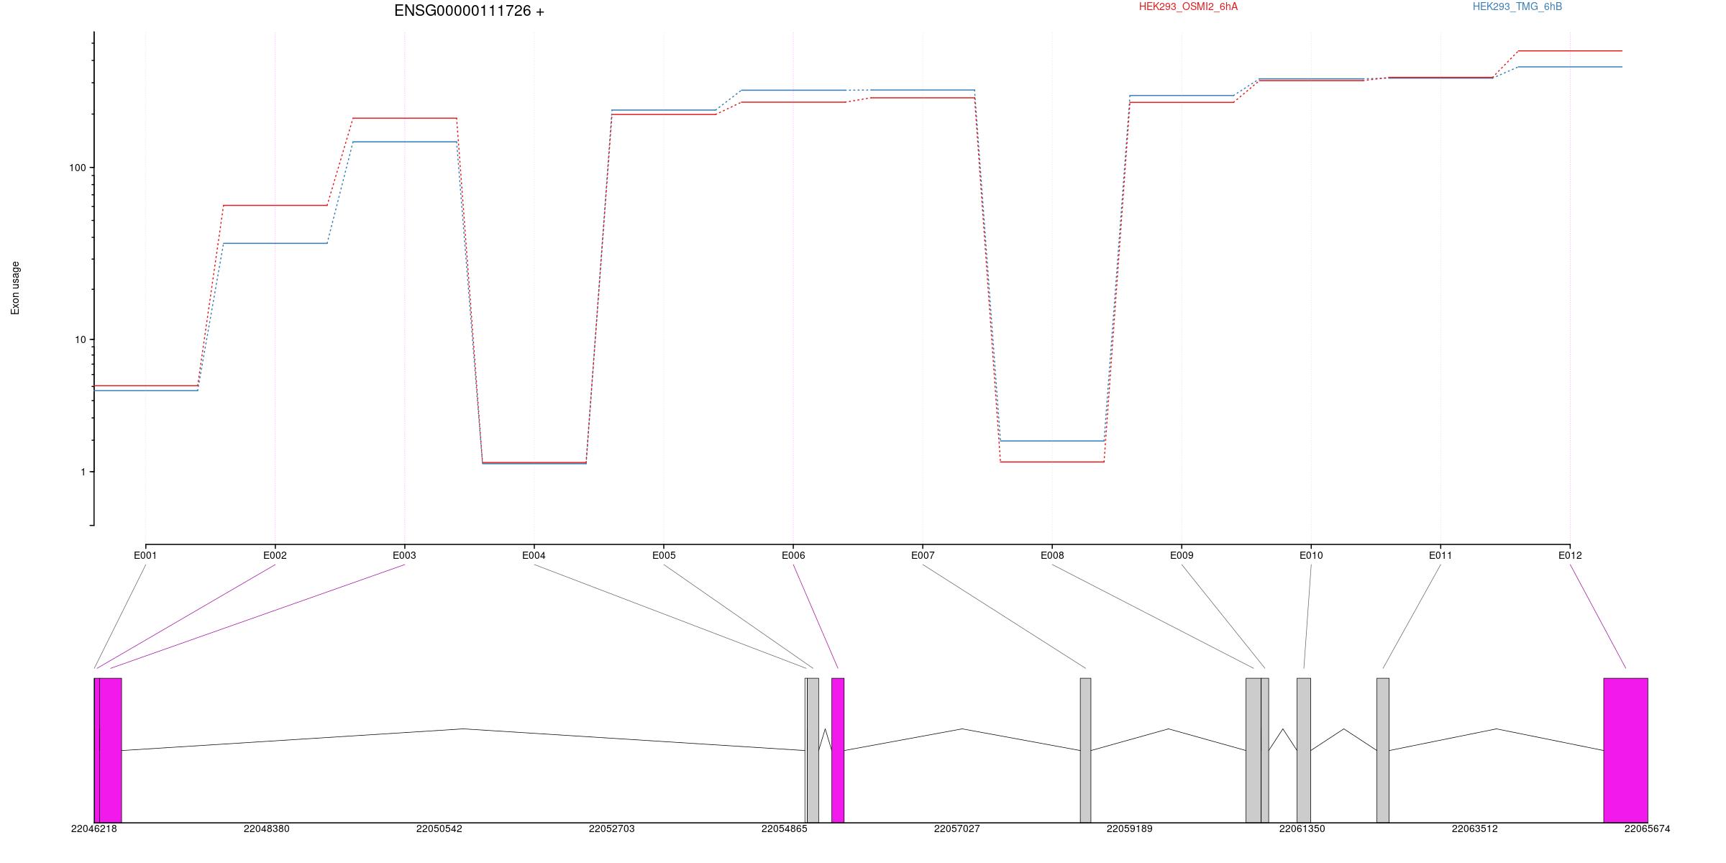The width and height of the screenshot is (1726, 863).
Task: Click the E003 axis label
Action: click(404, 555)
